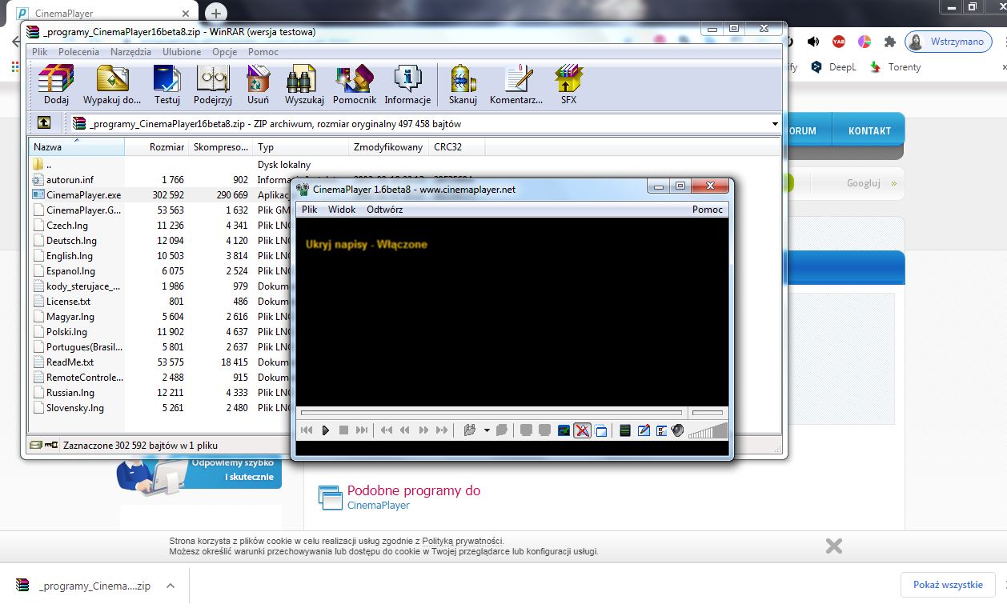Image resolution: width=1007 pixels, height=608 pixels.
Task: Select autorun.inf in WinRAR file list
Action: click(x=70, y=180)
